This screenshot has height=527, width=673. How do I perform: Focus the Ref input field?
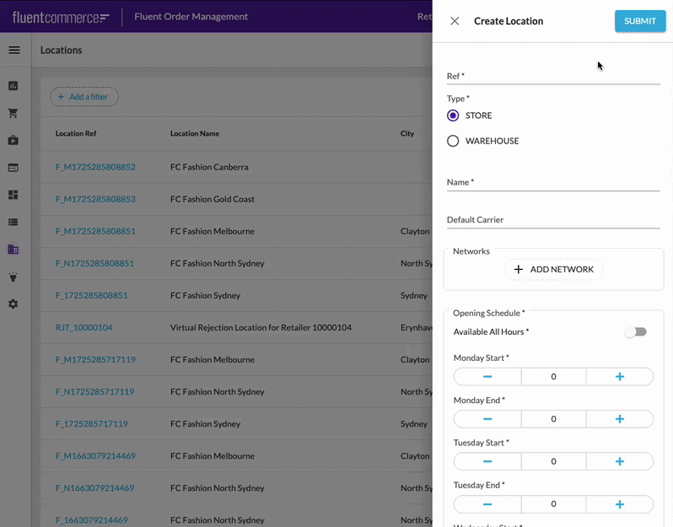pos(553,76)
